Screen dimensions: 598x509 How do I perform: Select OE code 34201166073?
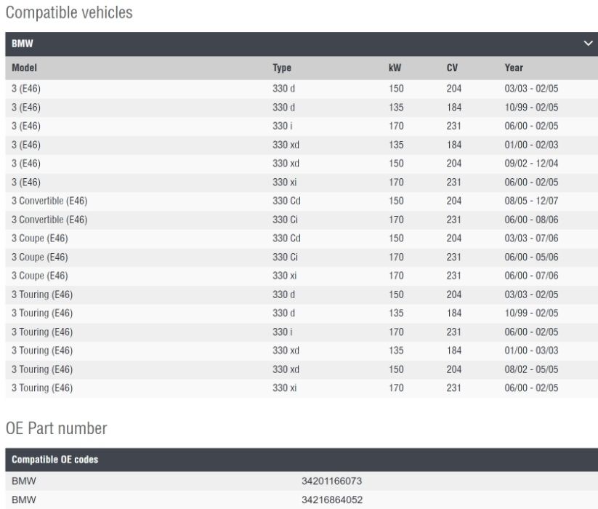point(332,481)
